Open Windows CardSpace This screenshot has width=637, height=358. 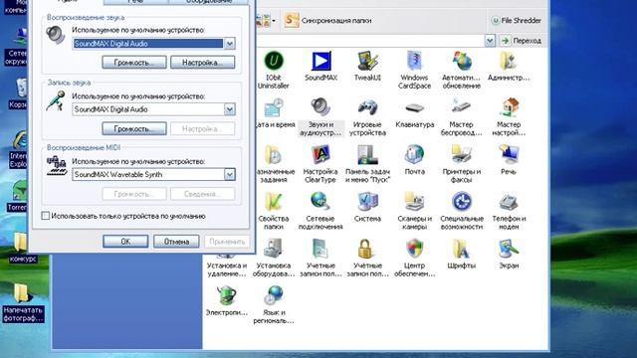pyautogui.click(x=414, y=70)
